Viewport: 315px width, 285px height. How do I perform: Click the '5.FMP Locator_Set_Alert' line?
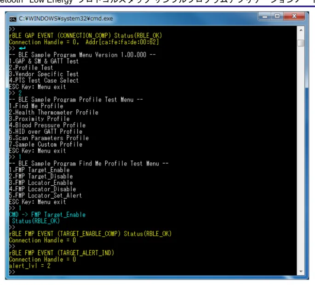coord(46,195)
